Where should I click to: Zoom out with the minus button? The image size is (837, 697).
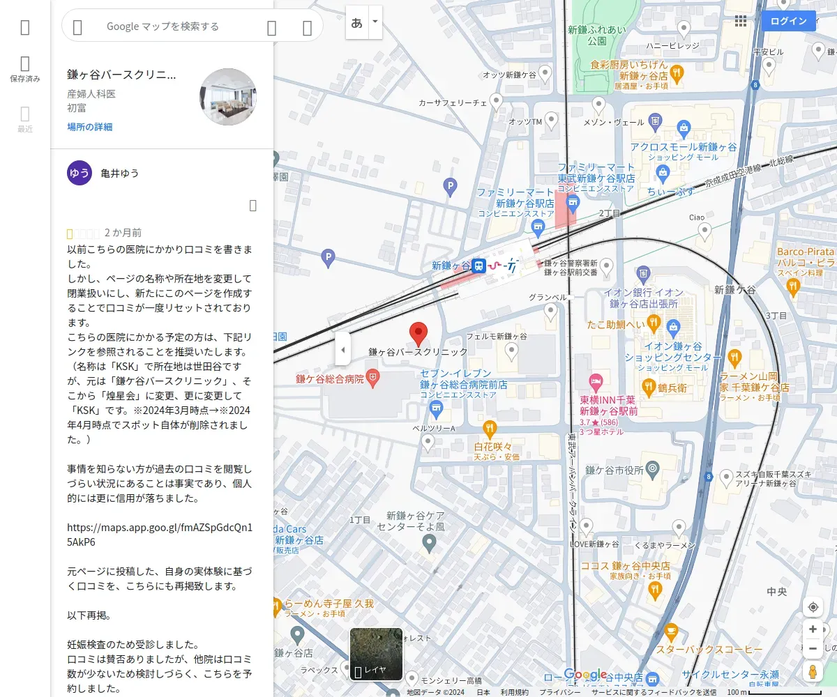(x=813, y=648)
